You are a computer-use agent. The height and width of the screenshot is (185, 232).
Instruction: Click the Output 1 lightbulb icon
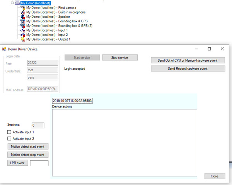click(x=23, y=39)
